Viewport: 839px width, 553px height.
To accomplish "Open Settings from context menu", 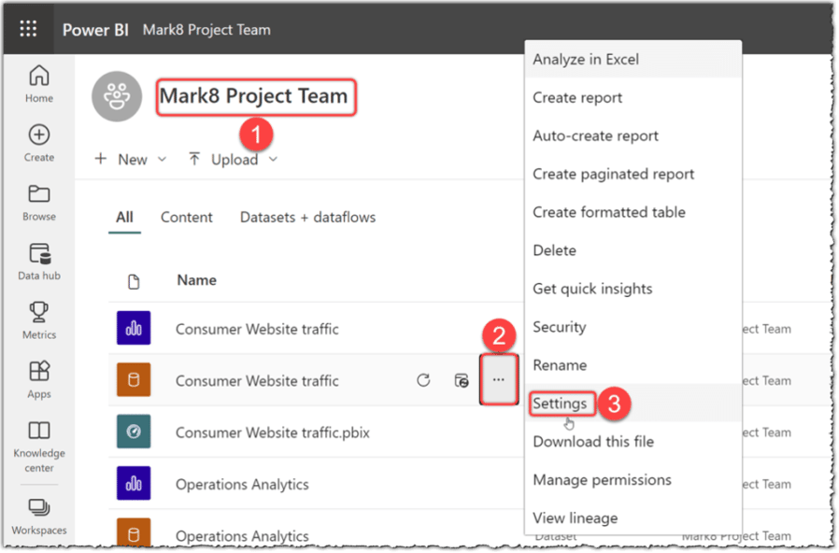I will [633, 404].
